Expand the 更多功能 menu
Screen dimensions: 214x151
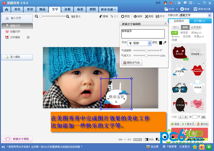click(x=108, y=9)
